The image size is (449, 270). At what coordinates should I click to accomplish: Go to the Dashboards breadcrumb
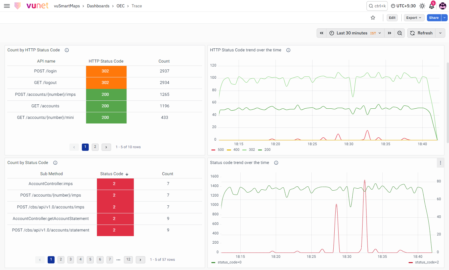pos(98,6)
